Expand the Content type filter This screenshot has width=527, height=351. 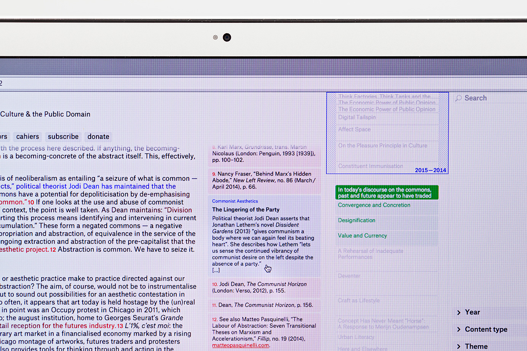pyautogui.click(x=485, y=329)
